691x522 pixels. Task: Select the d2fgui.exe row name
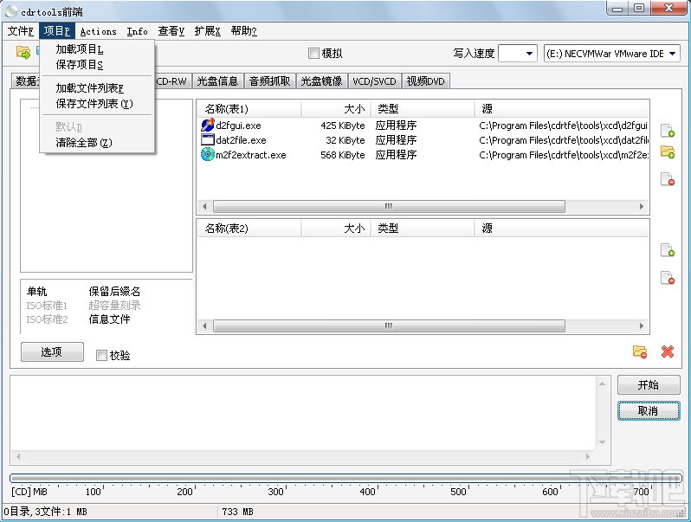[238, 126]
